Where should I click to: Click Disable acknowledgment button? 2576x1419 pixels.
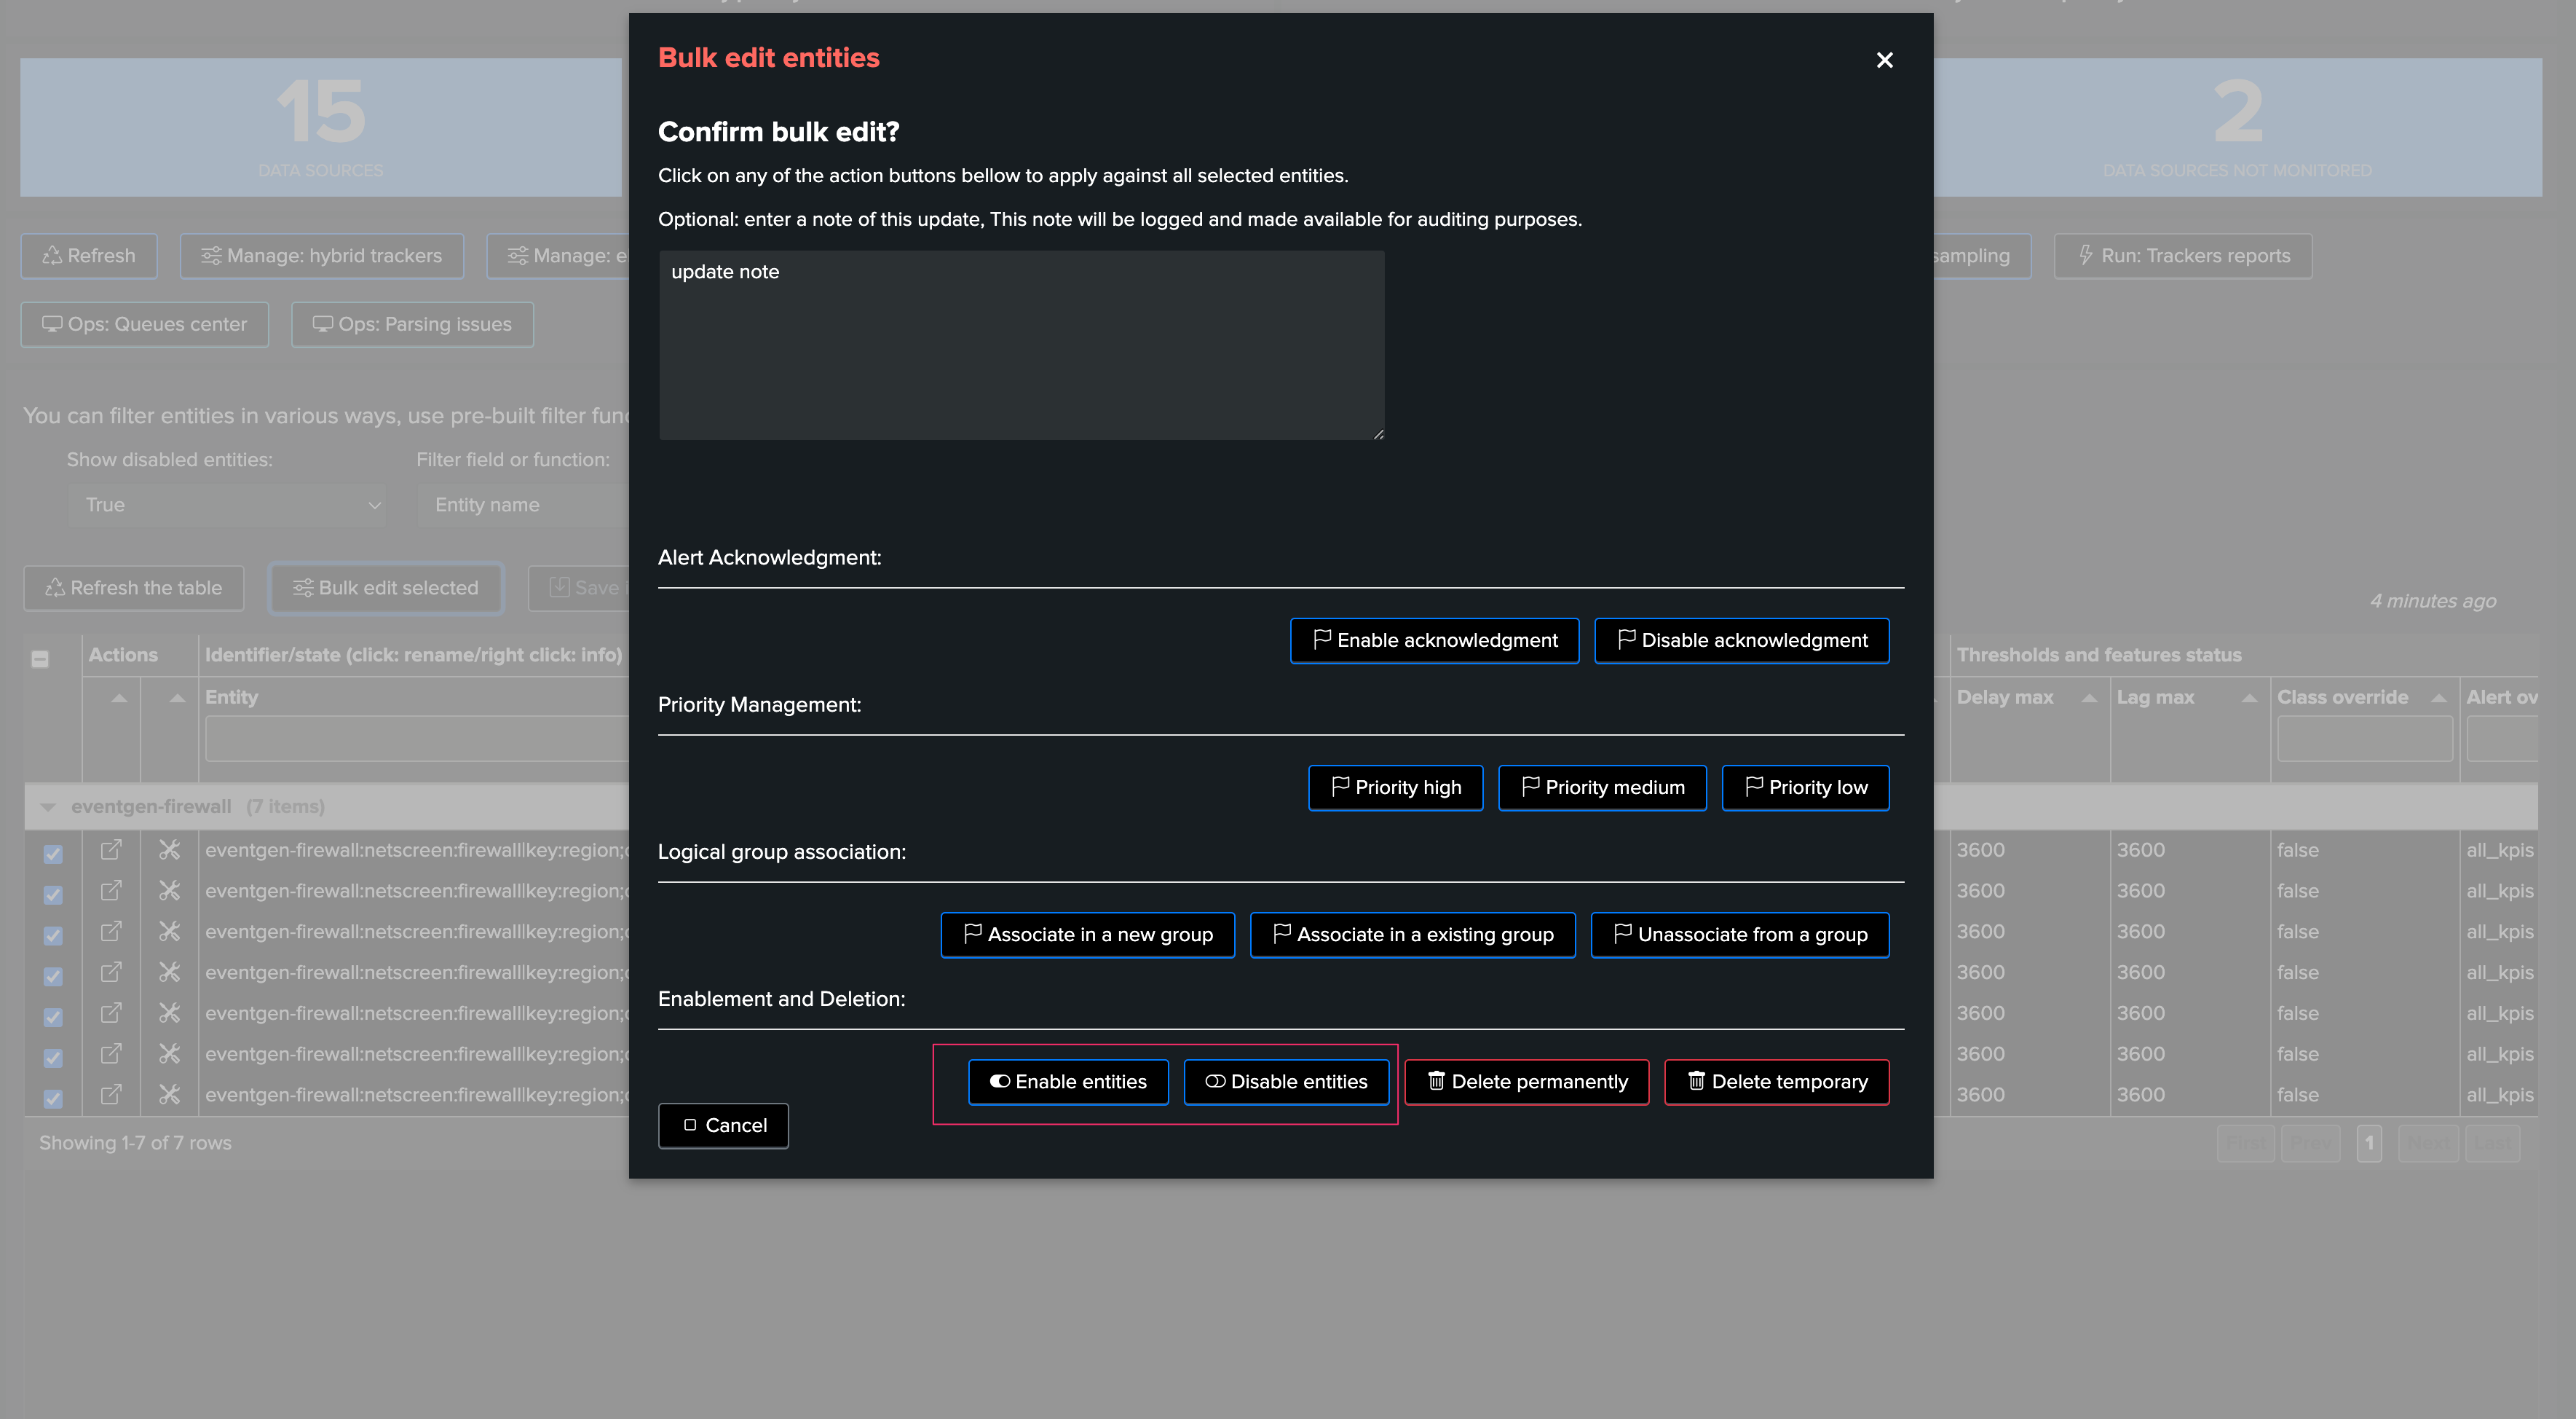pos(1741,640)
